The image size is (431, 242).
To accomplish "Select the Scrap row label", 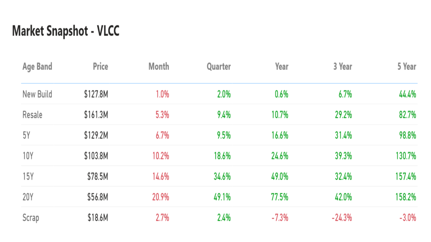I will [x=31, y=218].
